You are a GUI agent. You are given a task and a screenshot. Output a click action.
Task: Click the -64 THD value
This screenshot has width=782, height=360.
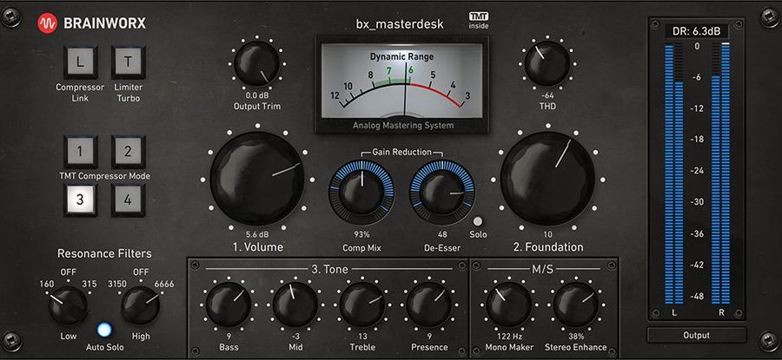(547, 95)
